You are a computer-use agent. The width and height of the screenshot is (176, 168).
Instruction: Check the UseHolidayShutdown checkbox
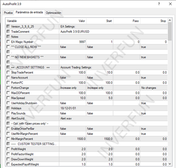(x=8, y=103)
